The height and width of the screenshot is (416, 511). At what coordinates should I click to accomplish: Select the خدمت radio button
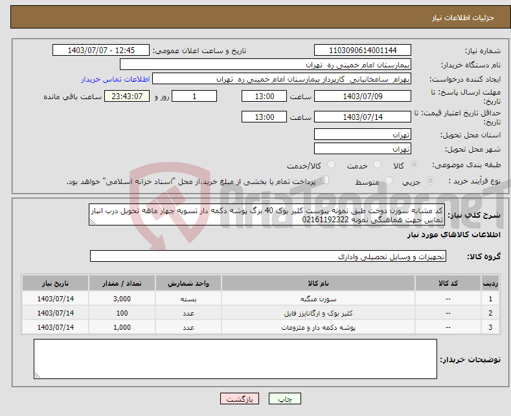click(x=377, y=165)
